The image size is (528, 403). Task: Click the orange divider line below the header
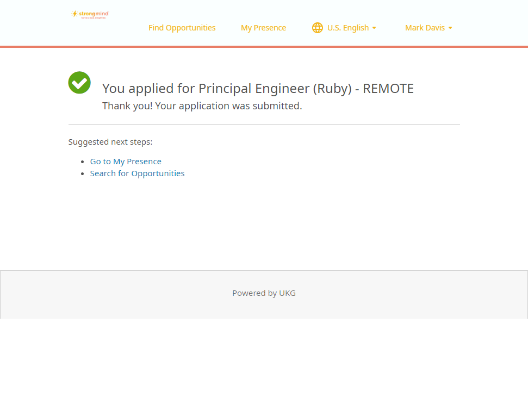click(x=264, y=47)
